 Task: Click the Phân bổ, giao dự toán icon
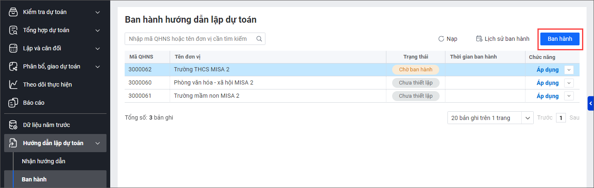coord(14,66)
